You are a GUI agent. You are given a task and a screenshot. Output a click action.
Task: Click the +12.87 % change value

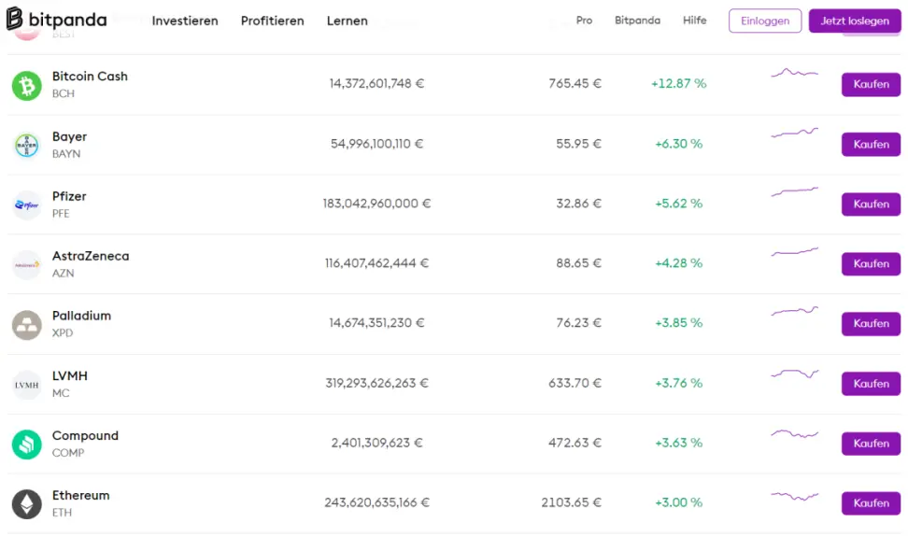click(x=678, y=83)
